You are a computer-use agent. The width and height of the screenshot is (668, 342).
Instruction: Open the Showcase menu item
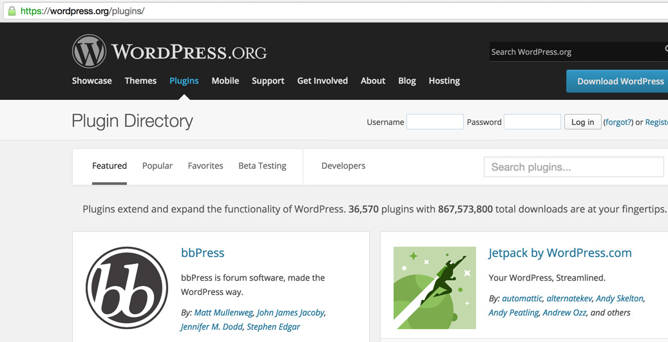point(92,81)
